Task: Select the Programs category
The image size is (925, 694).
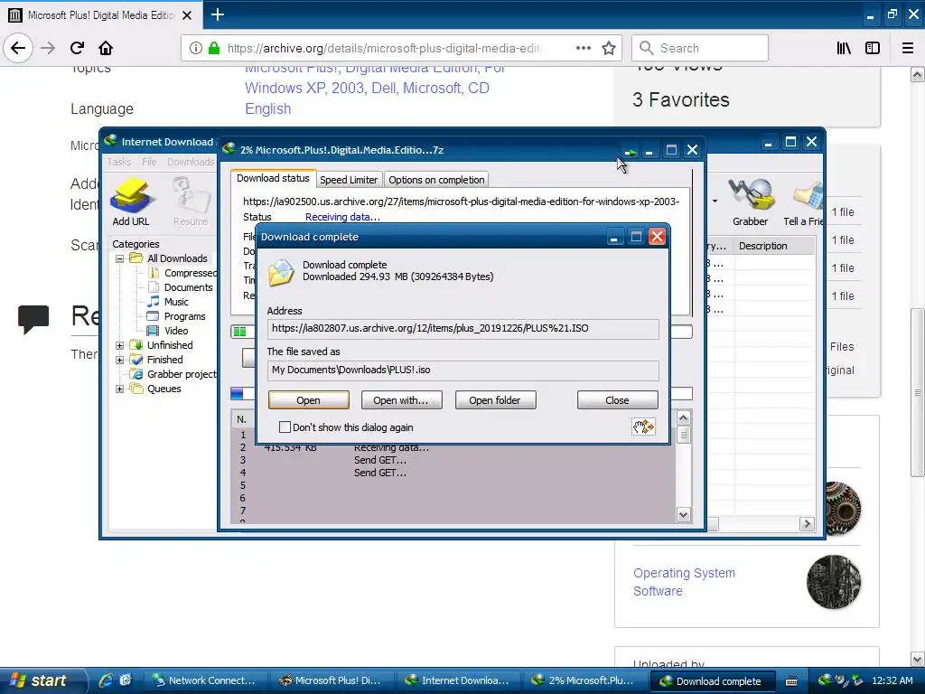Action: coord(178,316)
